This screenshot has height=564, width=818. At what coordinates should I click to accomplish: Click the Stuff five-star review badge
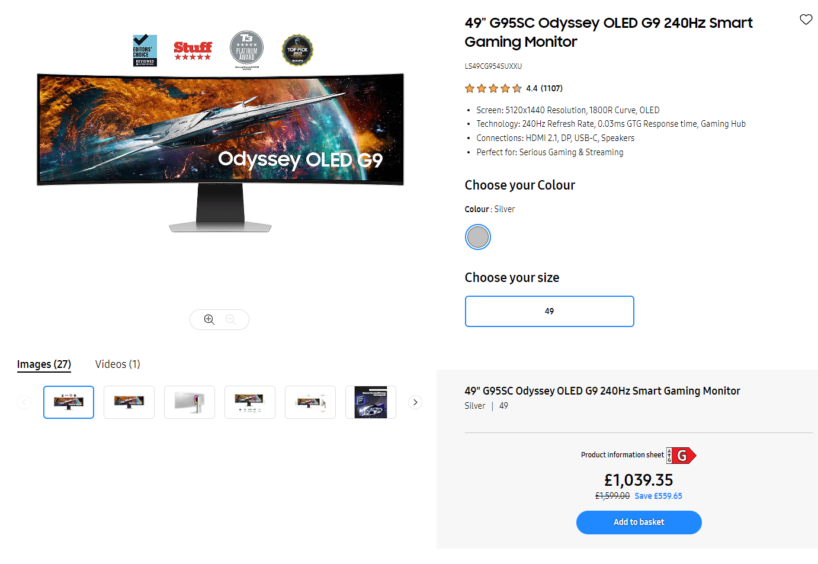(x=193, y=50)
